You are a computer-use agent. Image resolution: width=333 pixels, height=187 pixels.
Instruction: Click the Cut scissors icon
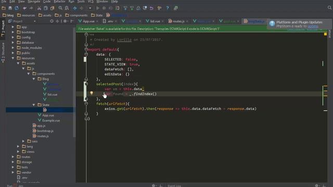(39, 8)
